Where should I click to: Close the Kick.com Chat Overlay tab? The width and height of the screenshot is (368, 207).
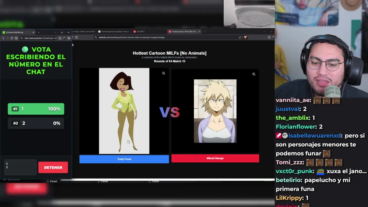point(33,32)
